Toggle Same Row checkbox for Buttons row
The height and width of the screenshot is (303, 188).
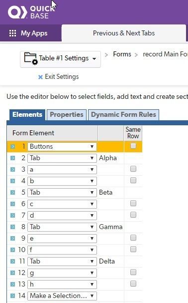pos(133,146)
